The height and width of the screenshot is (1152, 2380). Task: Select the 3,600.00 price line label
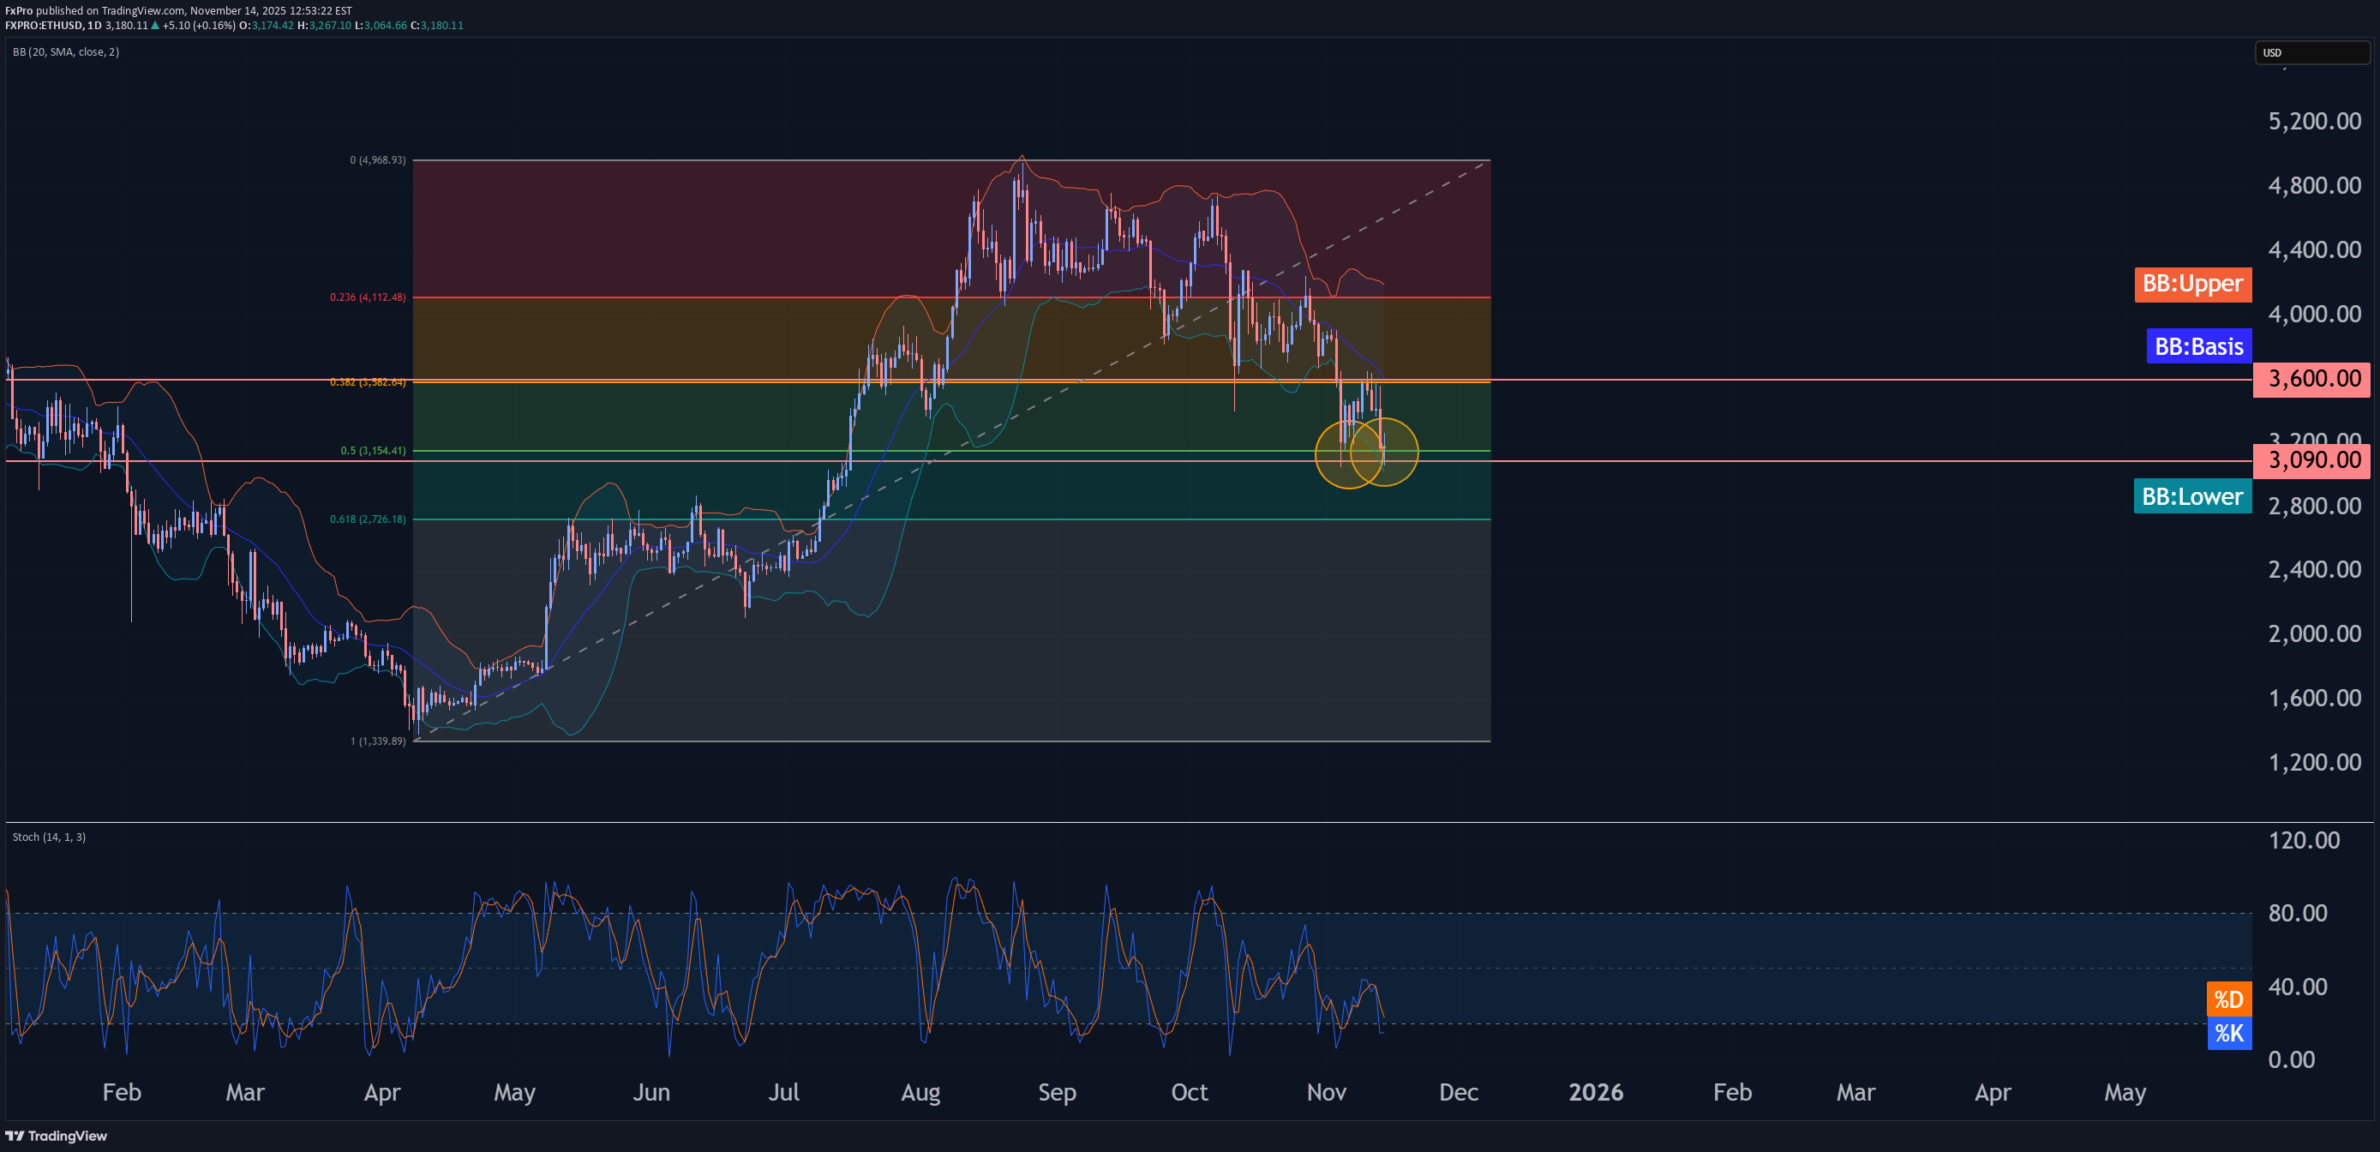pyautogui.click(x=2311, y=379)
